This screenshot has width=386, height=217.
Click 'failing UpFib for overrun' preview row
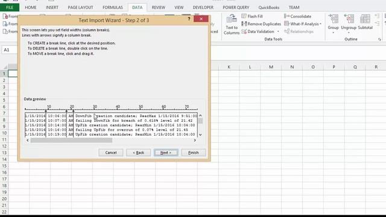coord(111,130)
